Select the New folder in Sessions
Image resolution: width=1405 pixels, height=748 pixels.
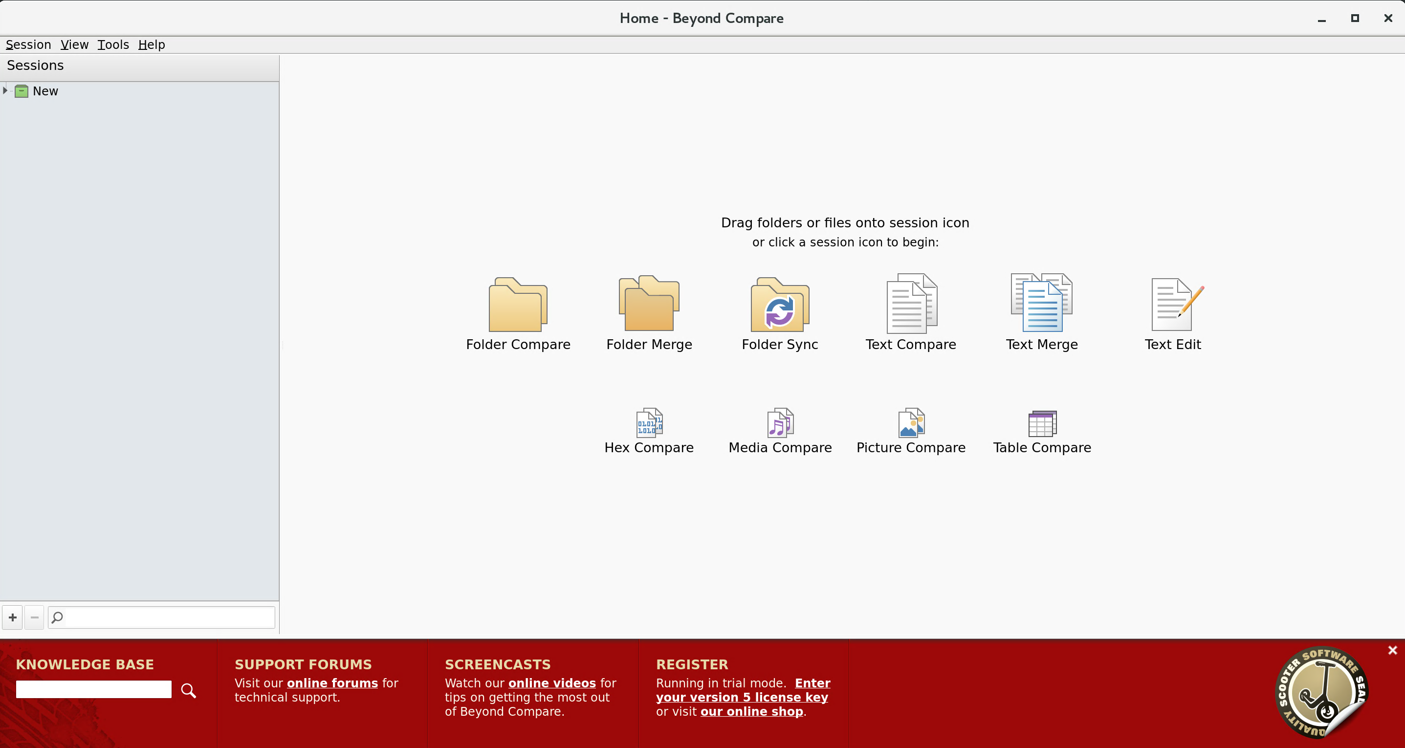[x=44, y=91]
